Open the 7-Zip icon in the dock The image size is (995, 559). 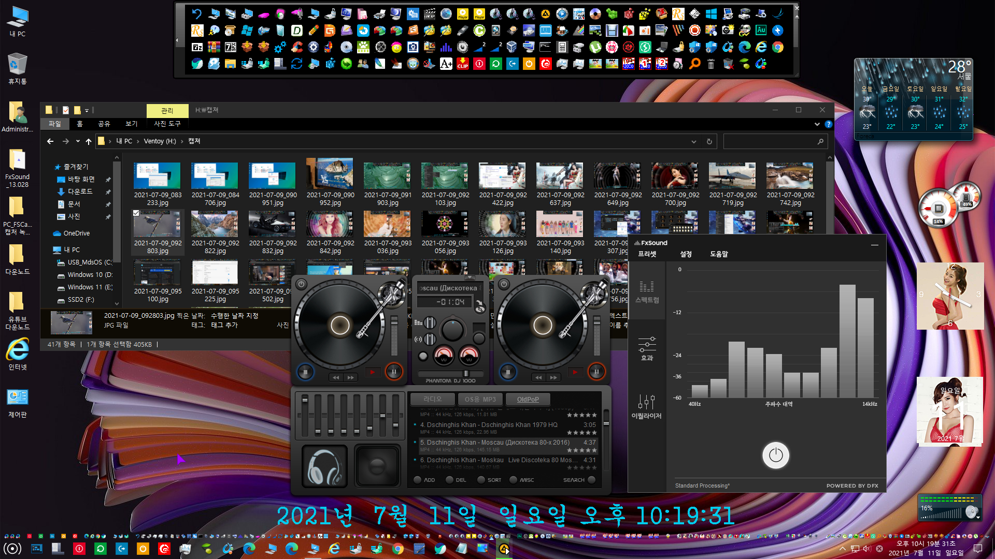(x=197, y=47)
